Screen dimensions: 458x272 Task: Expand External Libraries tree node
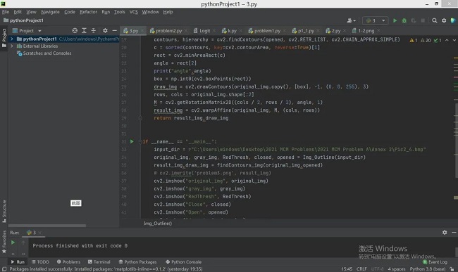tap(12, 46)
